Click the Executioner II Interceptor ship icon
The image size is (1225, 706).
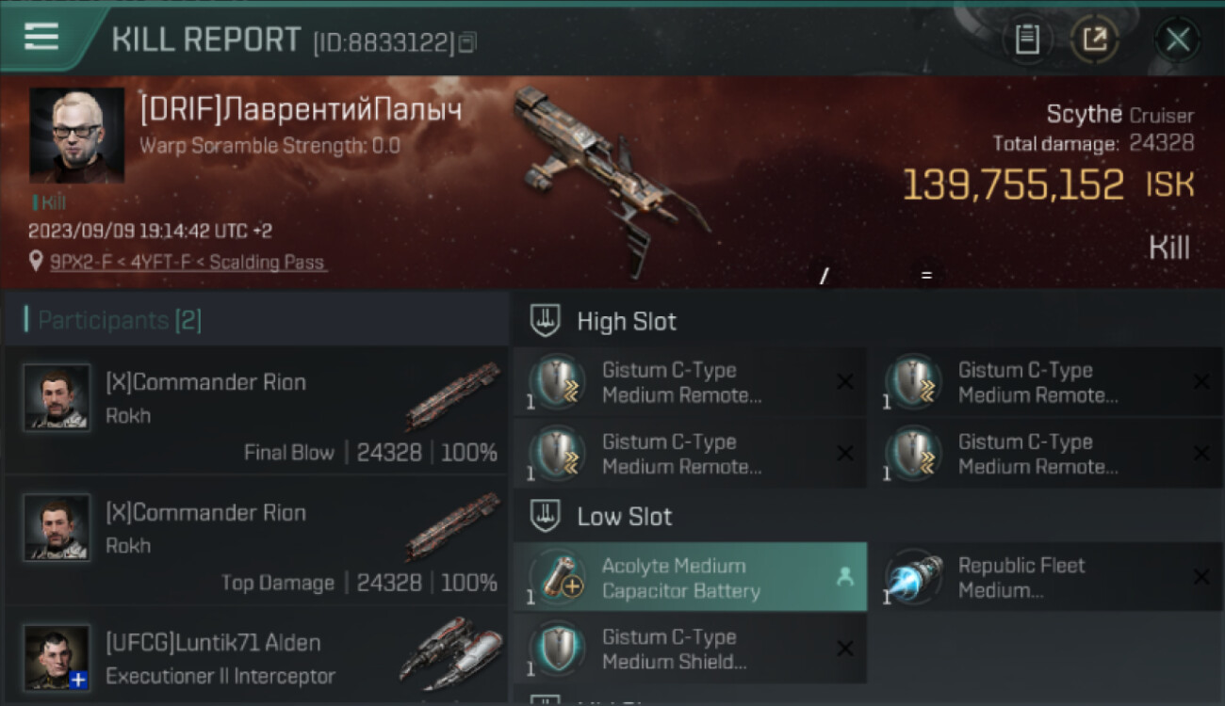tap(450, 653)
